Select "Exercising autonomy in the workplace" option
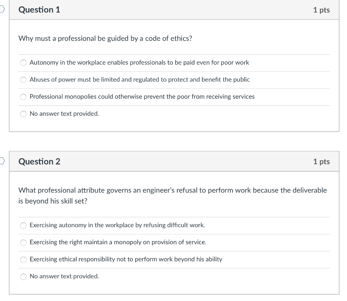This screenshot has width=347, height=301. (23, 225)
